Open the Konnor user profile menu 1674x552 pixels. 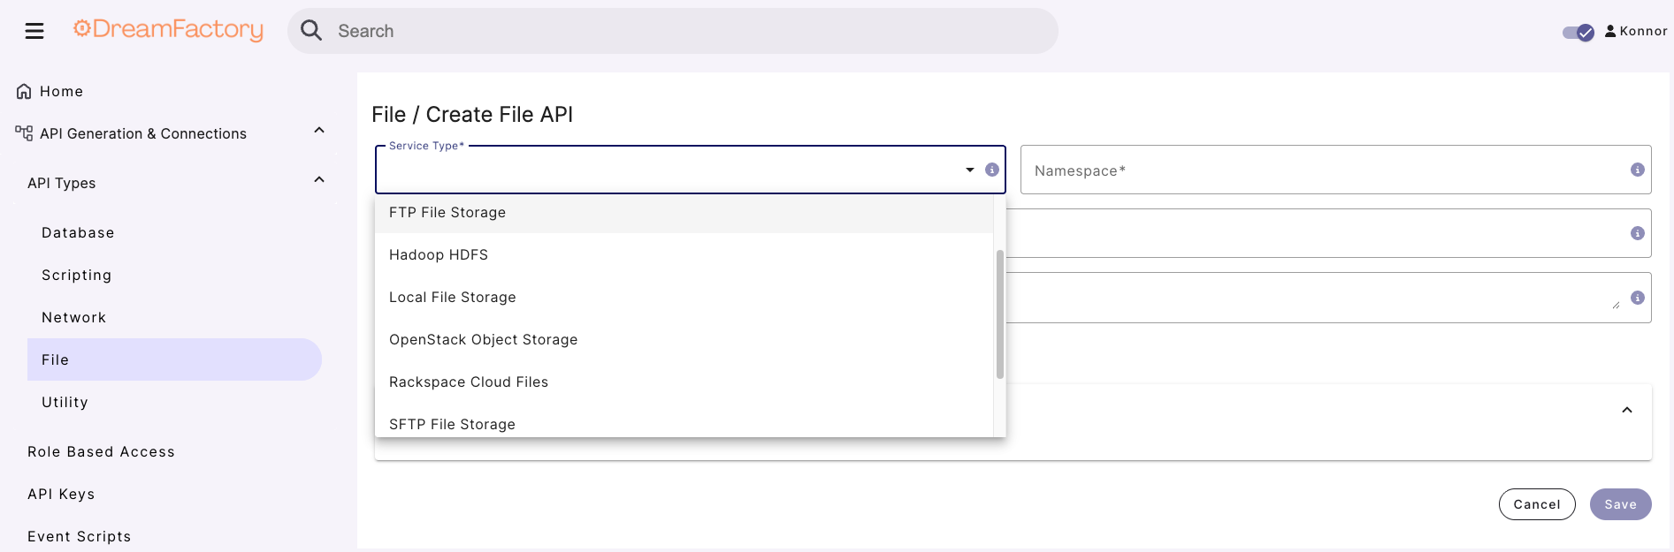(x=1636, y=31)
